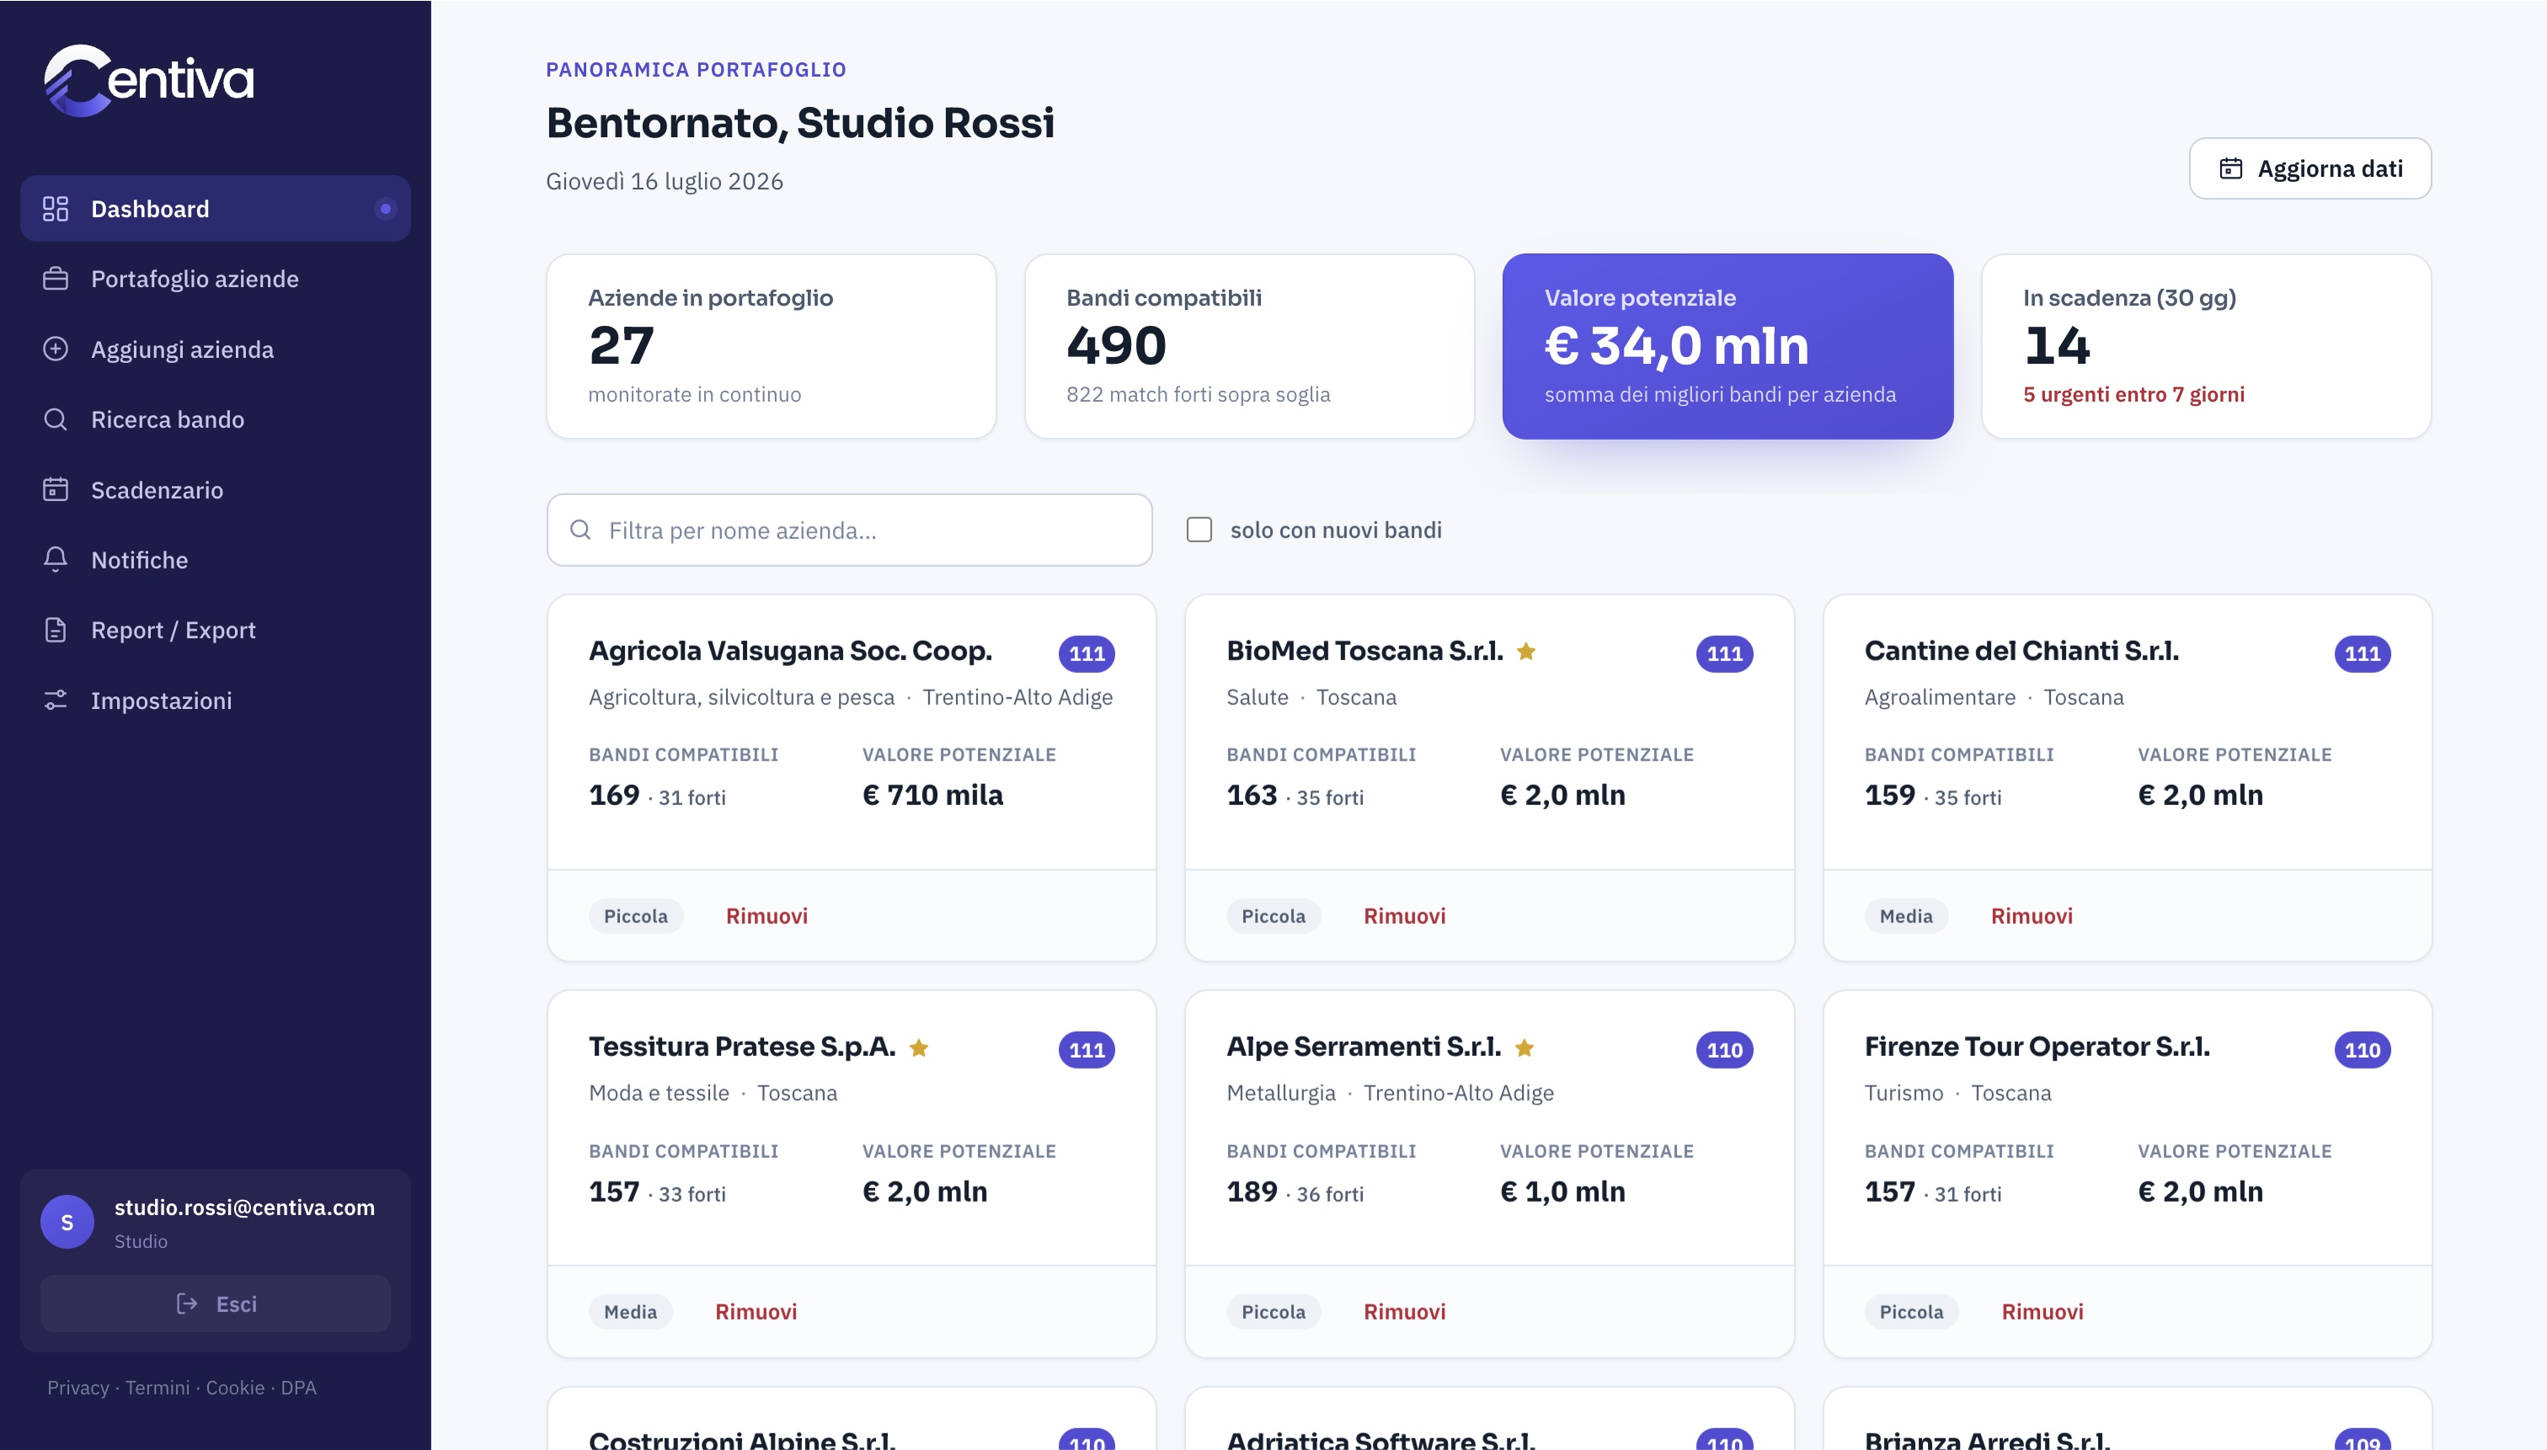
Task: Click the 110 badge on Firenze Tour Operator card
Action: tap(2363, 1050)
